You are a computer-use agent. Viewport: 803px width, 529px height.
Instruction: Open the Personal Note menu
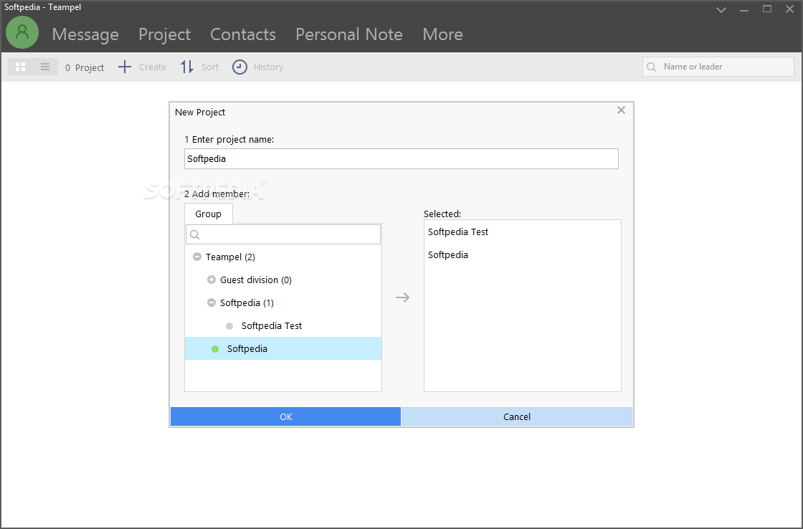[348, 34]
